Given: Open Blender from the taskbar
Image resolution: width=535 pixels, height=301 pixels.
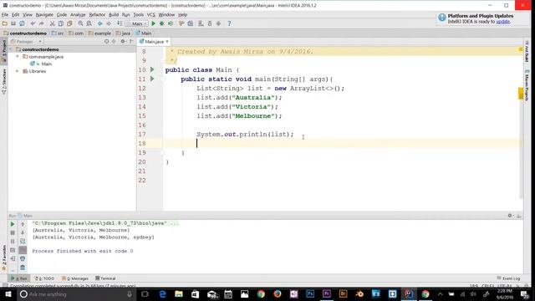Looking at the screenshot, I should click(359, 293).
